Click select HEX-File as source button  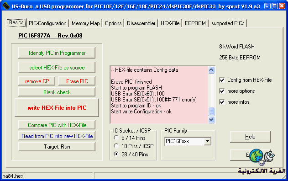point(57,68)
